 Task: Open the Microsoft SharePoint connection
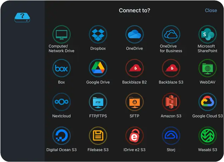[x=207, y=34]
